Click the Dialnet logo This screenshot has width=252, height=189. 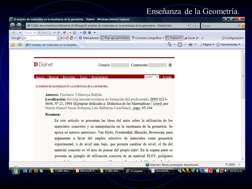[x=43, y=65]
